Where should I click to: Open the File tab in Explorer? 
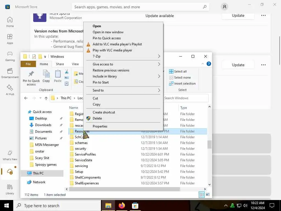[x=28, y=64]
